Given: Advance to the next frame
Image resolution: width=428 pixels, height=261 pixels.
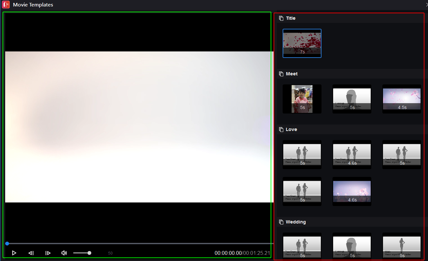Looking at the screenshot, I should click(x=48, y=253).
